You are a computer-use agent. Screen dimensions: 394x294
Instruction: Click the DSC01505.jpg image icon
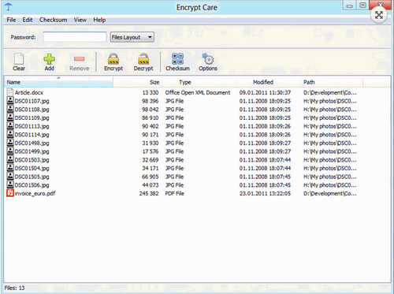(10, 177)
